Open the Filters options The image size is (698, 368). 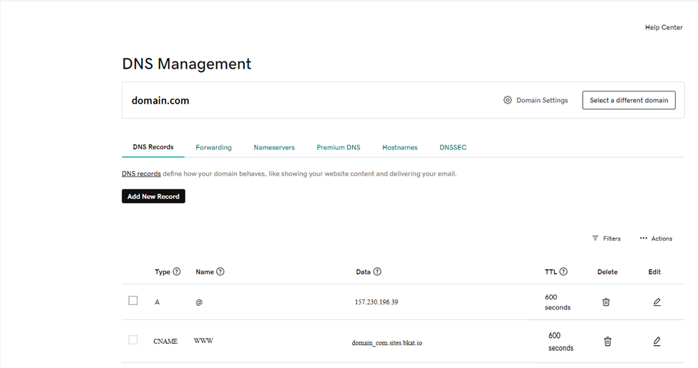point(606,239)
